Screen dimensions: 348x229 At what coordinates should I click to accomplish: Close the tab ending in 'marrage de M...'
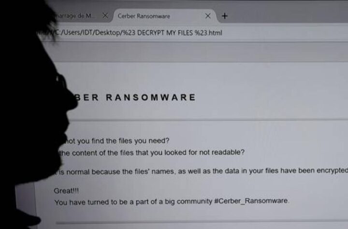105,15
